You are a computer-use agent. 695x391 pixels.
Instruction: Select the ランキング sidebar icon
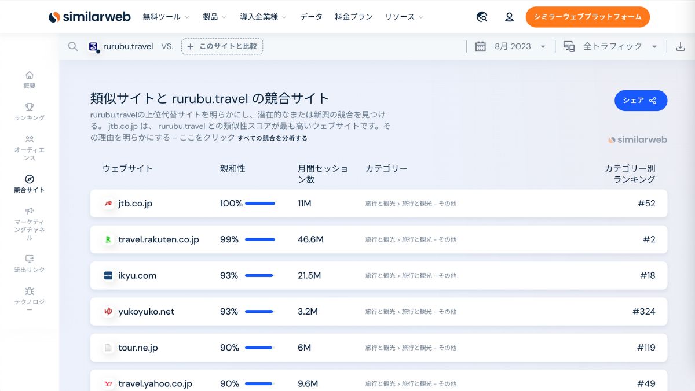pos(29,110)
